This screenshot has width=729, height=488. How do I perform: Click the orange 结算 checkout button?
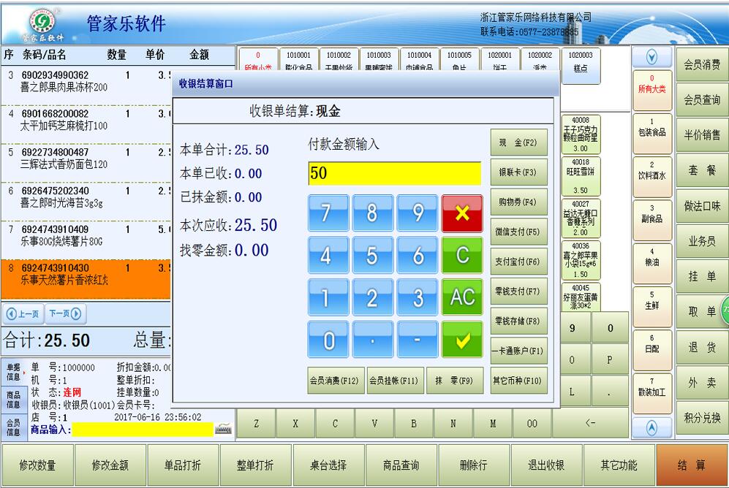click(x=691, y=465)
